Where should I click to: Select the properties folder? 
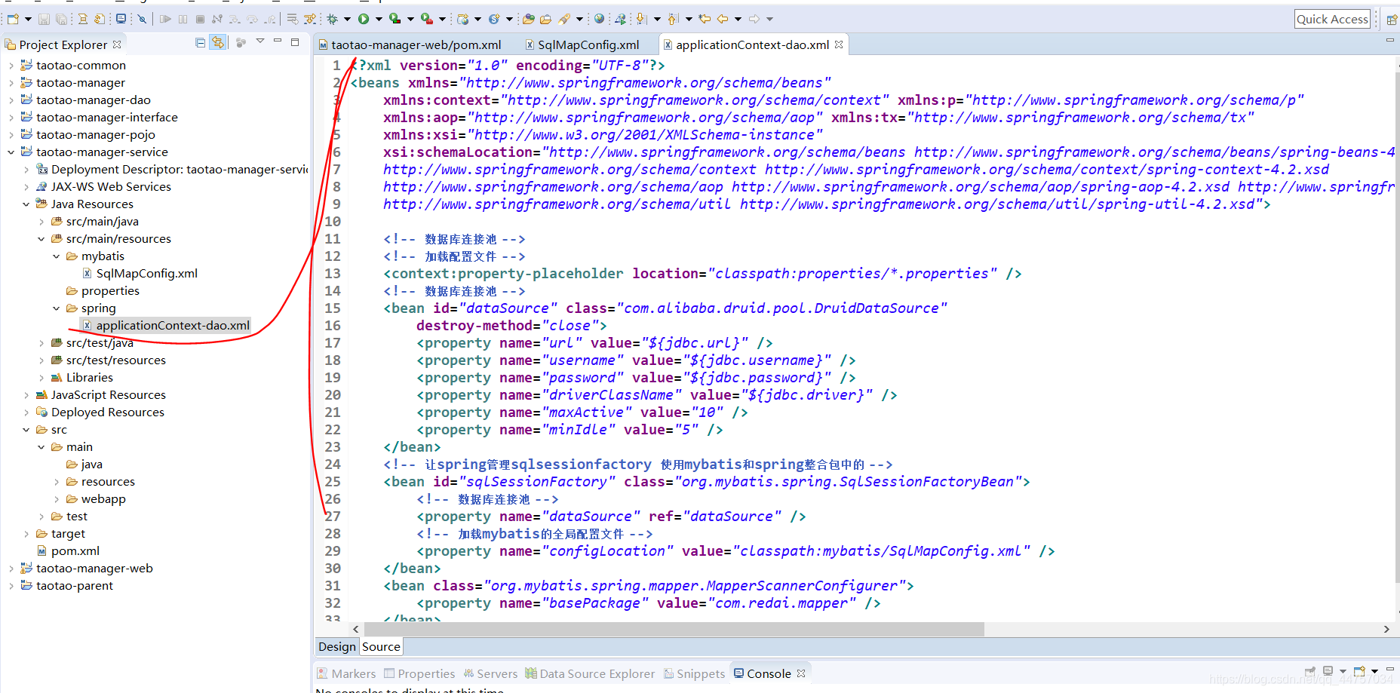(103, 291)
